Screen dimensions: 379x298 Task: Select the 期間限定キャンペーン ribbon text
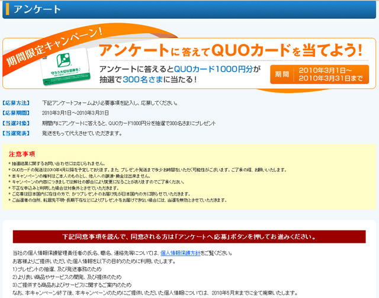(x=54, y=47)
